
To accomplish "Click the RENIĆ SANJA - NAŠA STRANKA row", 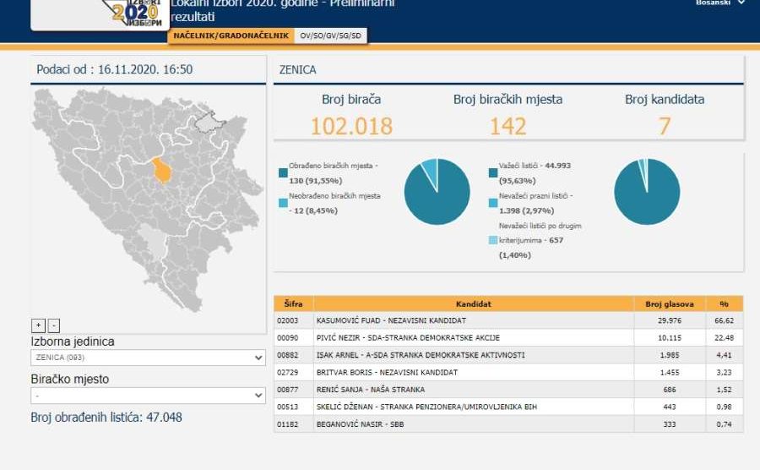I will (473, 390).
